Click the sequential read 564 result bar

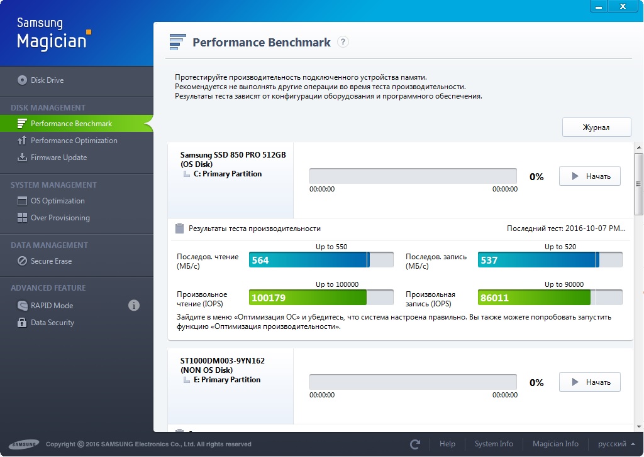click(x=321, y=260)
